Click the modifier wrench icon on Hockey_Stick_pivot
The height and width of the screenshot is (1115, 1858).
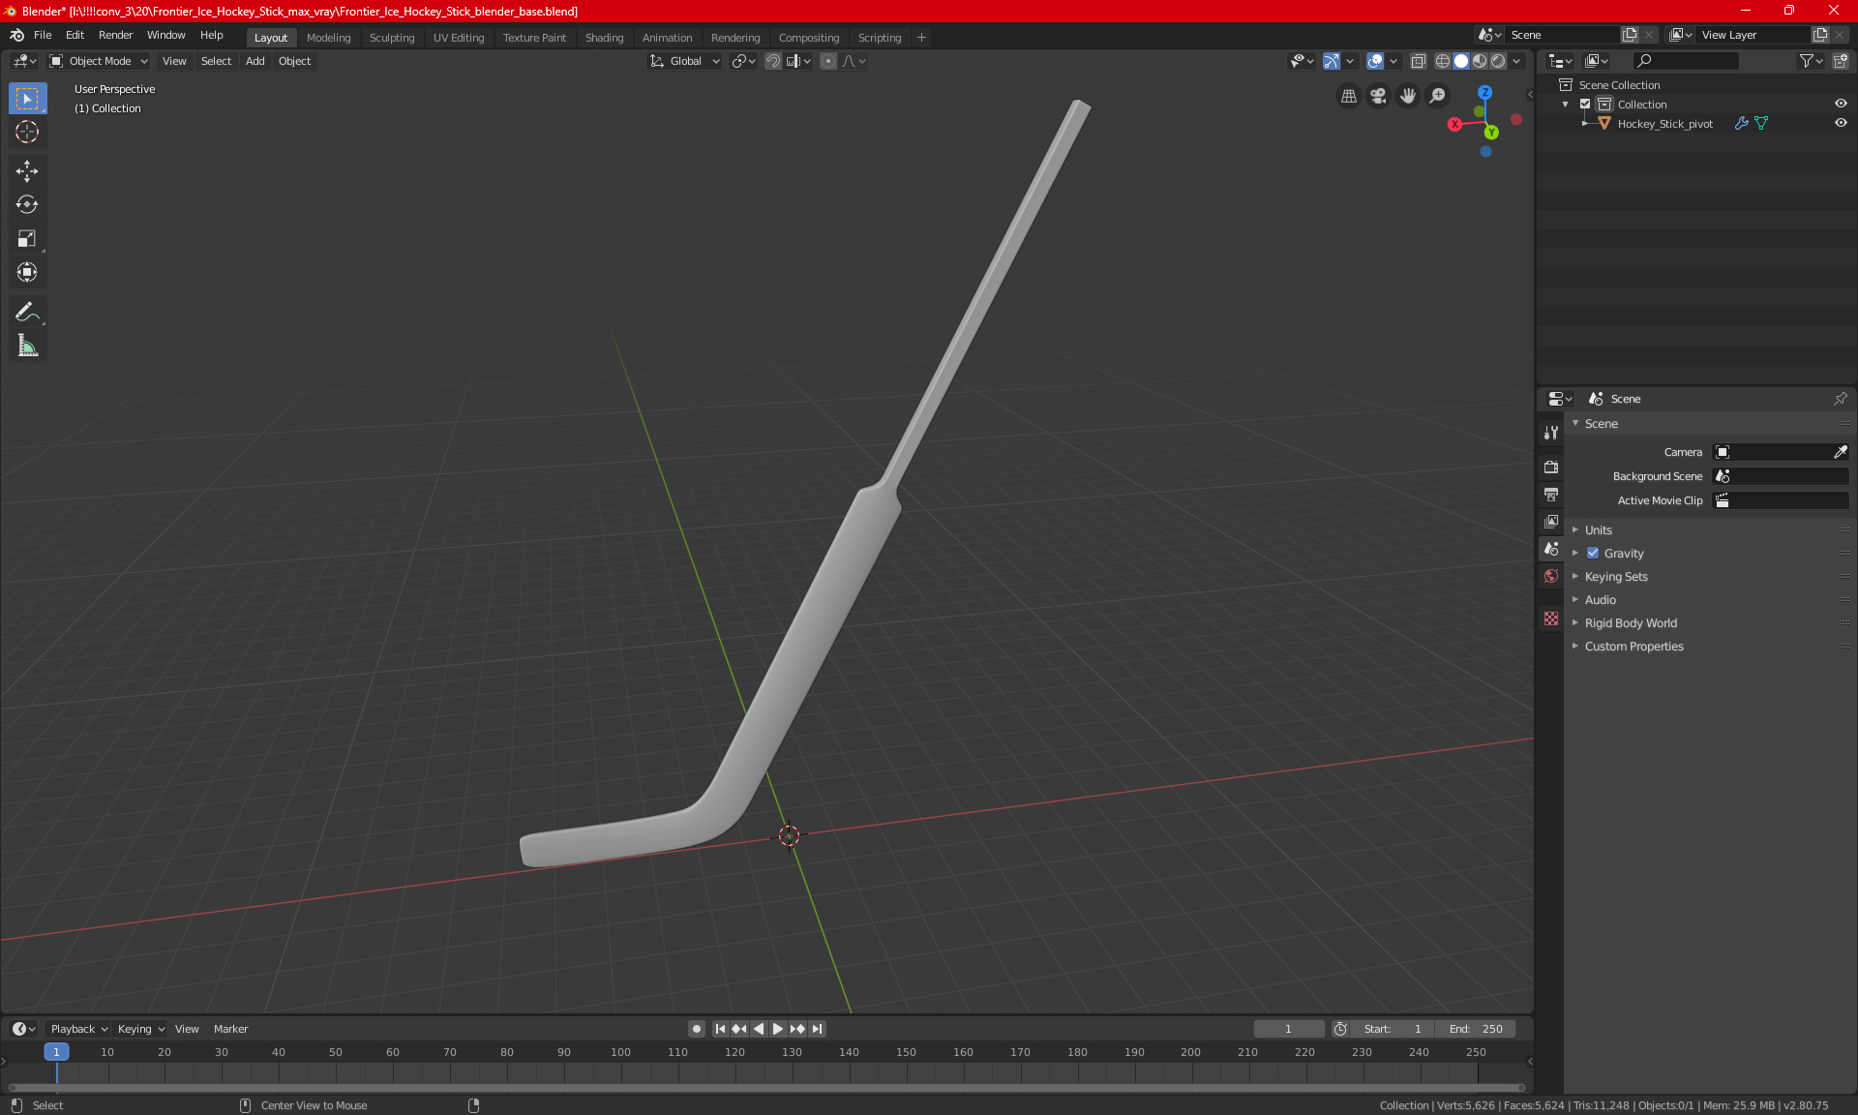[x=1741, y=123]
